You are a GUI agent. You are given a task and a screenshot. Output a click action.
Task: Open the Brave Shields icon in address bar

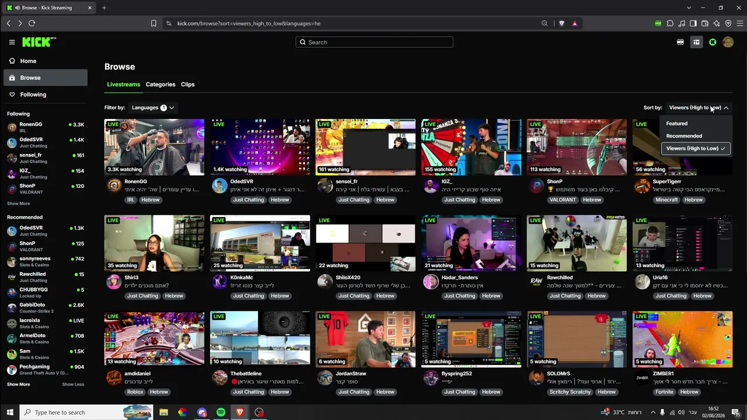561,23
